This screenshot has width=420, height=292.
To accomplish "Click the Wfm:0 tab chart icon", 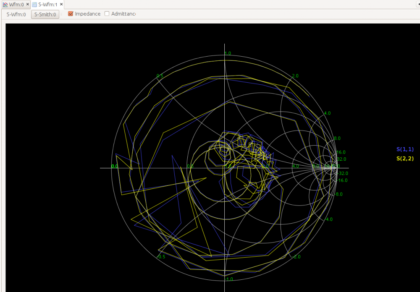I will (x=5, y=5).
